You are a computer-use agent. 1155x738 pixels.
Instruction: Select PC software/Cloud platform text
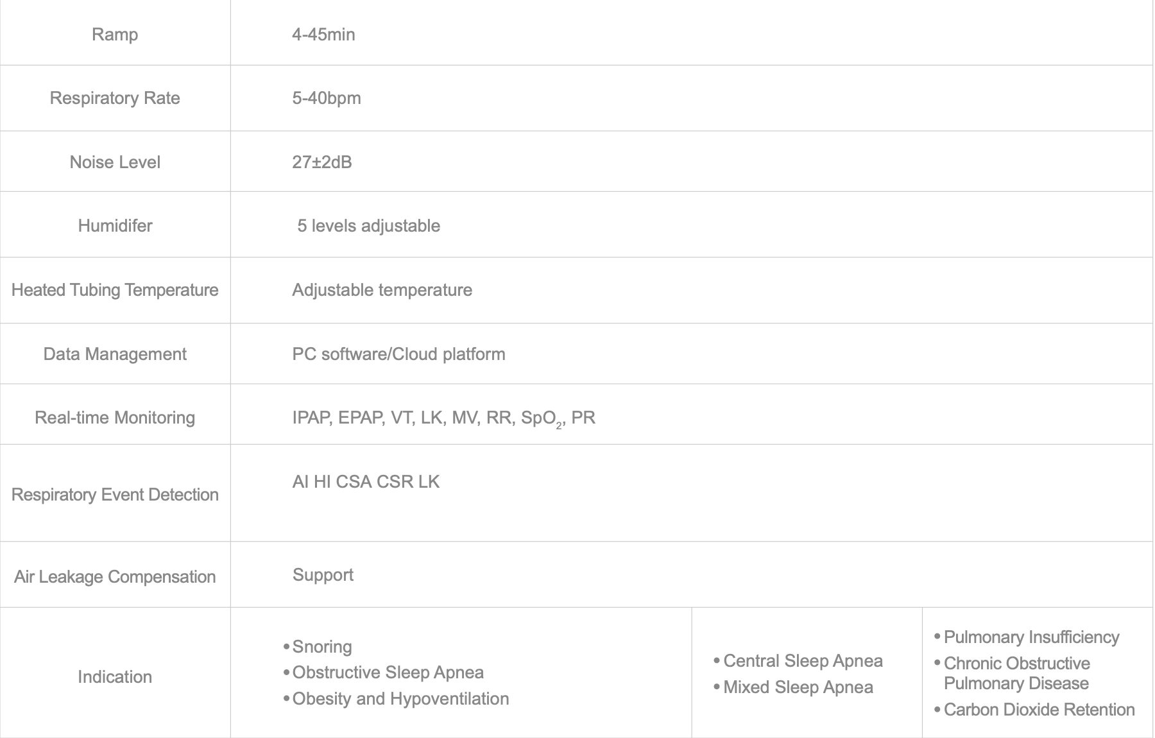[x=398, y=354]
